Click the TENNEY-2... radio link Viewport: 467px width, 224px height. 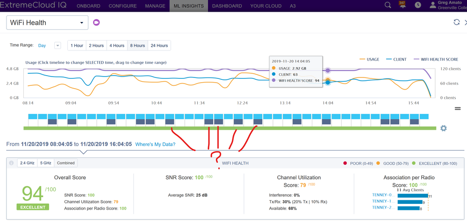[x=384, y=207]
